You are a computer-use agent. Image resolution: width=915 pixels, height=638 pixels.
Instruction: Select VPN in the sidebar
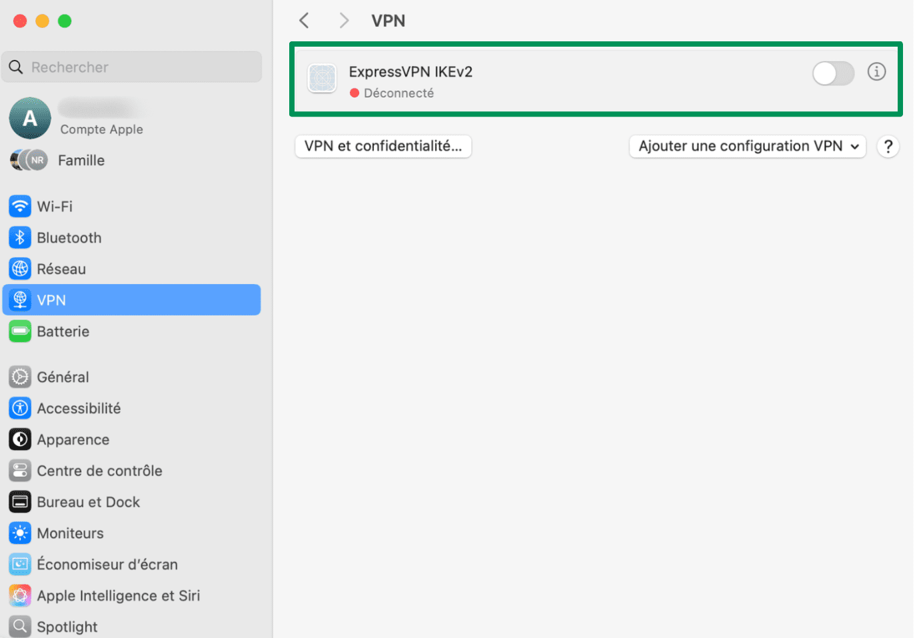click(51, 299)
